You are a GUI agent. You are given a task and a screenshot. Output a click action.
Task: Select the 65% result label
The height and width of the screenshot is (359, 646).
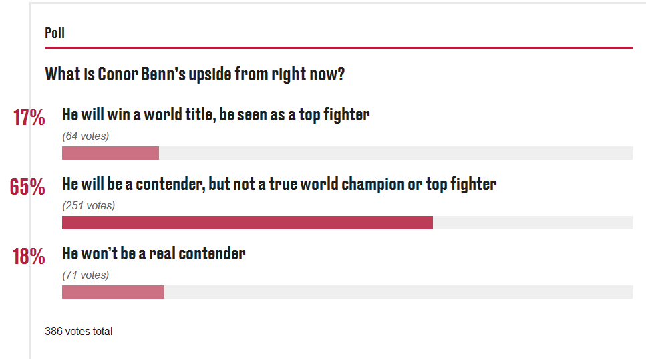pyautogui.click(x=27, y=187)
